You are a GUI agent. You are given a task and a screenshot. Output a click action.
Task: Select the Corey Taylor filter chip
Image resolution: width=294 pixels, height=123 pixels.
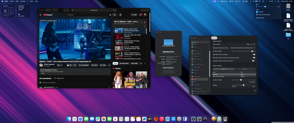135,63
